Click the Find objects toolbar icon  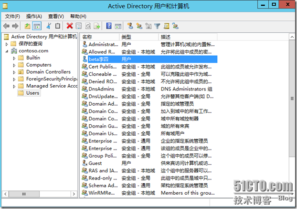(x=167, y=26)
